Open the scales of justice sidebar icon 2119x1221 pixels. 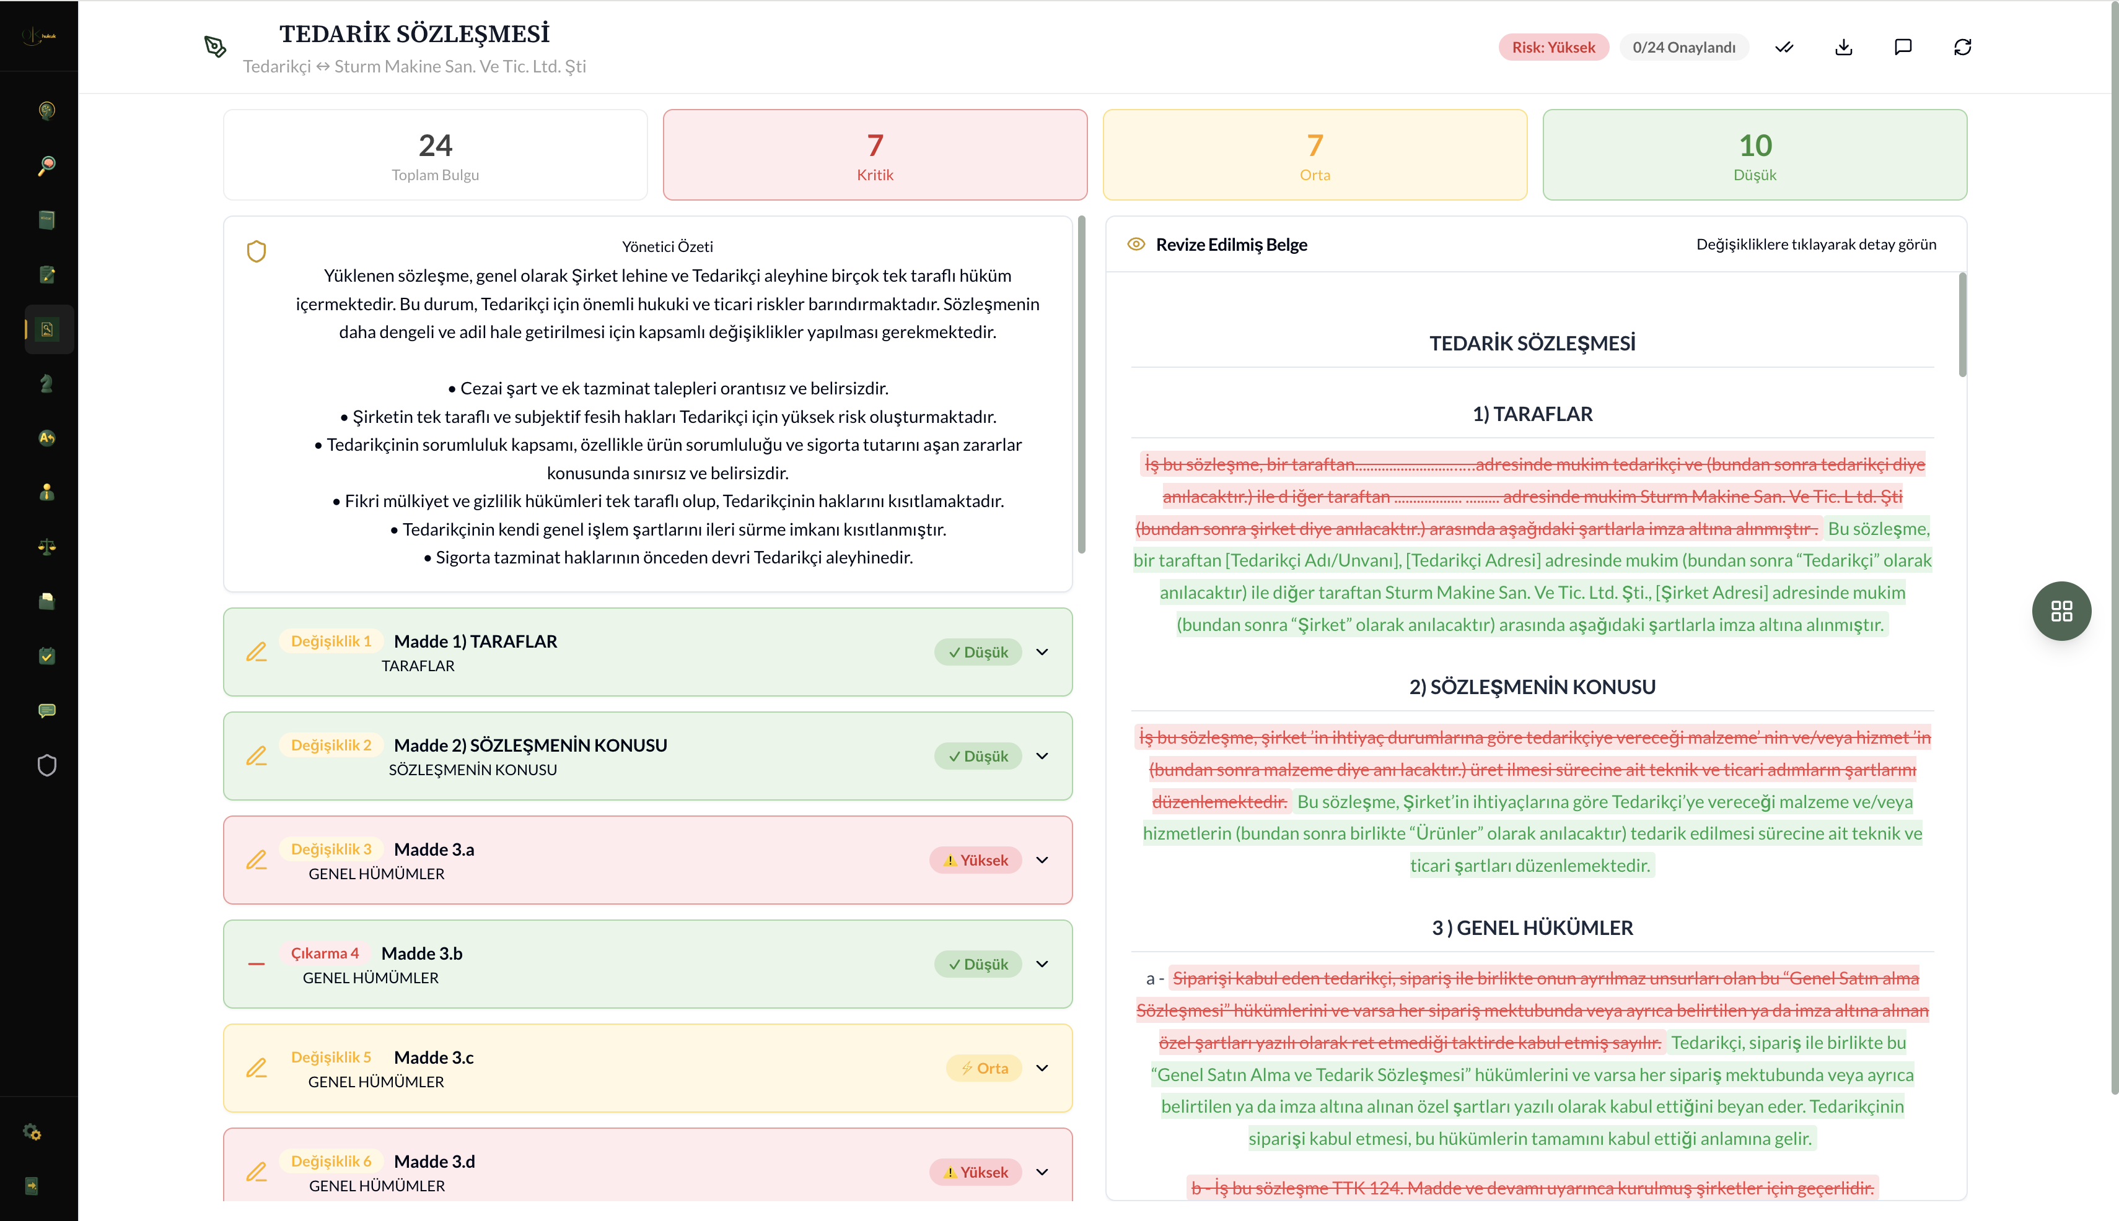47,547
